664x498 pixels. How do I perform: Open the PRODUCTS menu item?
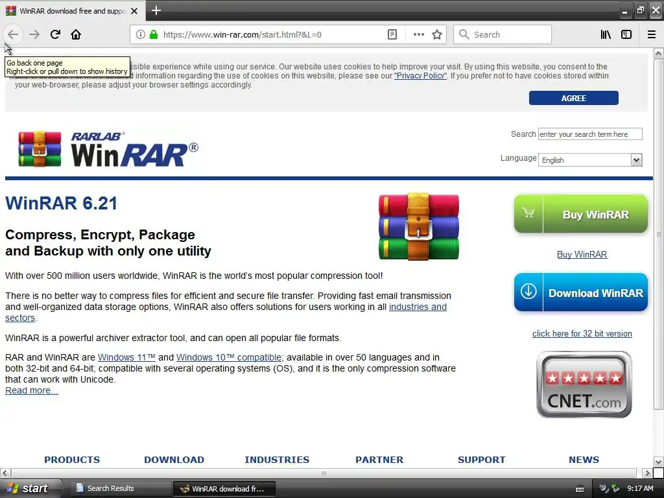[72, 460]
